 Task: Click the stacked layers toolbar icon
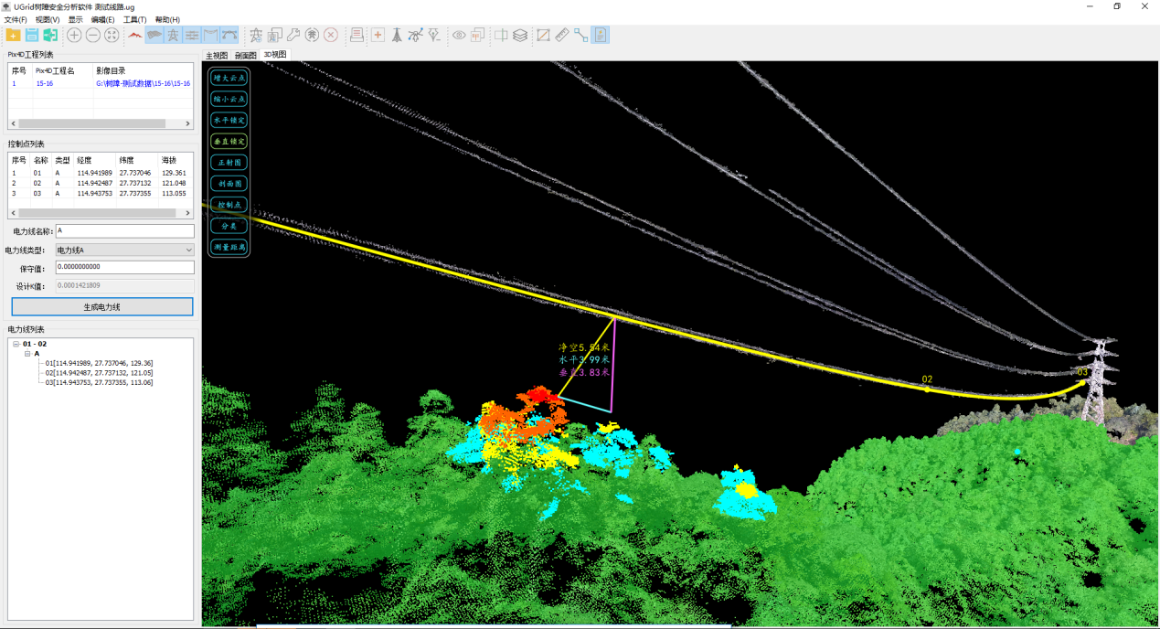pos(519,35)
